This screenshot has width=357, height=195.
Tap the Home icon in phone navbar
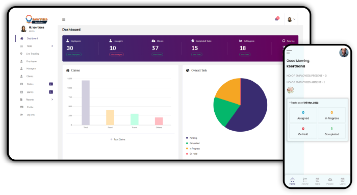[292, 180]
